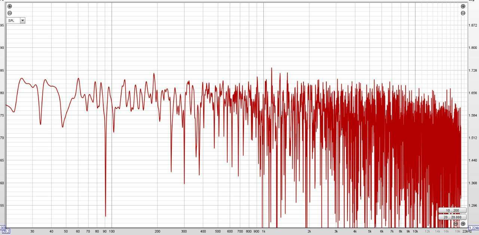This screenshot has width=479, height=235.
Task: Select the 1.728 right axis value
Action: tap(473, 70)
